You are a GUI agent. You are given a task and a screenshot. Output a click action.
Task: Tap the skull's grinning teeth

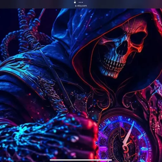(x=113, y=66)
